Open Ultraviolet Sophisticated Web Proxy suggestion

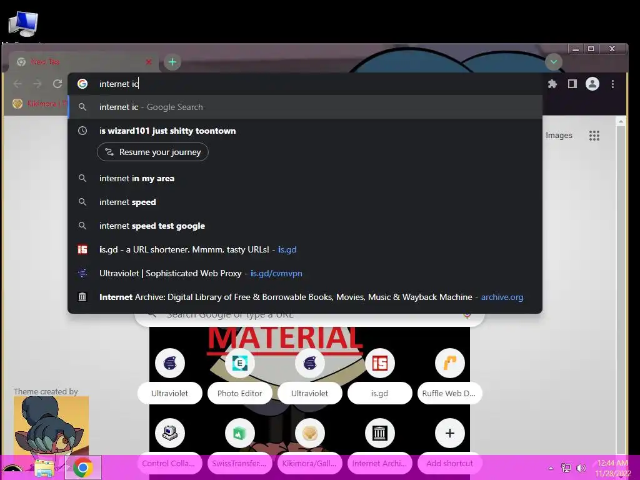tap(305, 273)
